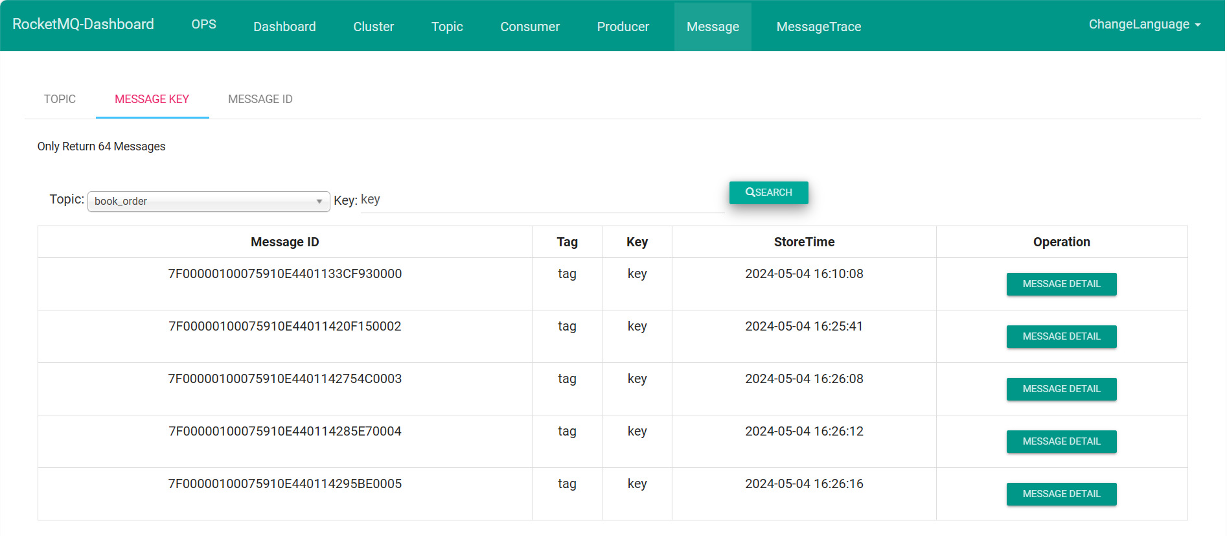Image resolution: width=1227 pixels, height=536 pixels.
Task: View message detail for stored 16:10:08 message
Action: point(1061,284)
